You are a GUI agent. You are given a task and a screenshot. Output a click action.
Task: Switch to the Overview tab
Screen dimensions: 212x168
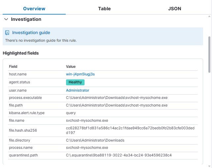pyautogui.click(x=34, y=9)
